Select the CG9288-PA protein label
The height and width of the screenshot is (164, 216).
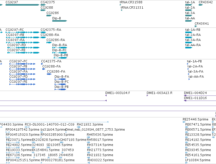click(52, 66)
